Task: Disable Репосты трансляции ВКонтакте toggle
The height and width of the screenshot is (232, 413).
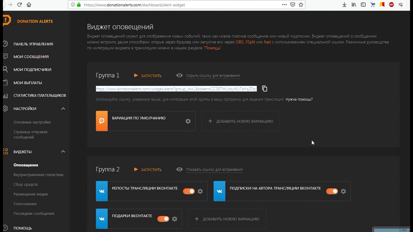Action: 189,191
